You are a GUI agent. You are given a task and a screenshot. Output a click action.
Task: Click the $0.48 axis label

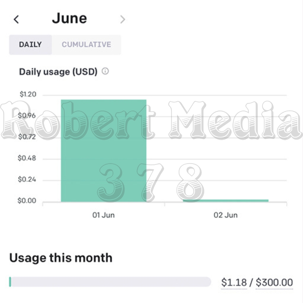pos(27,158)
